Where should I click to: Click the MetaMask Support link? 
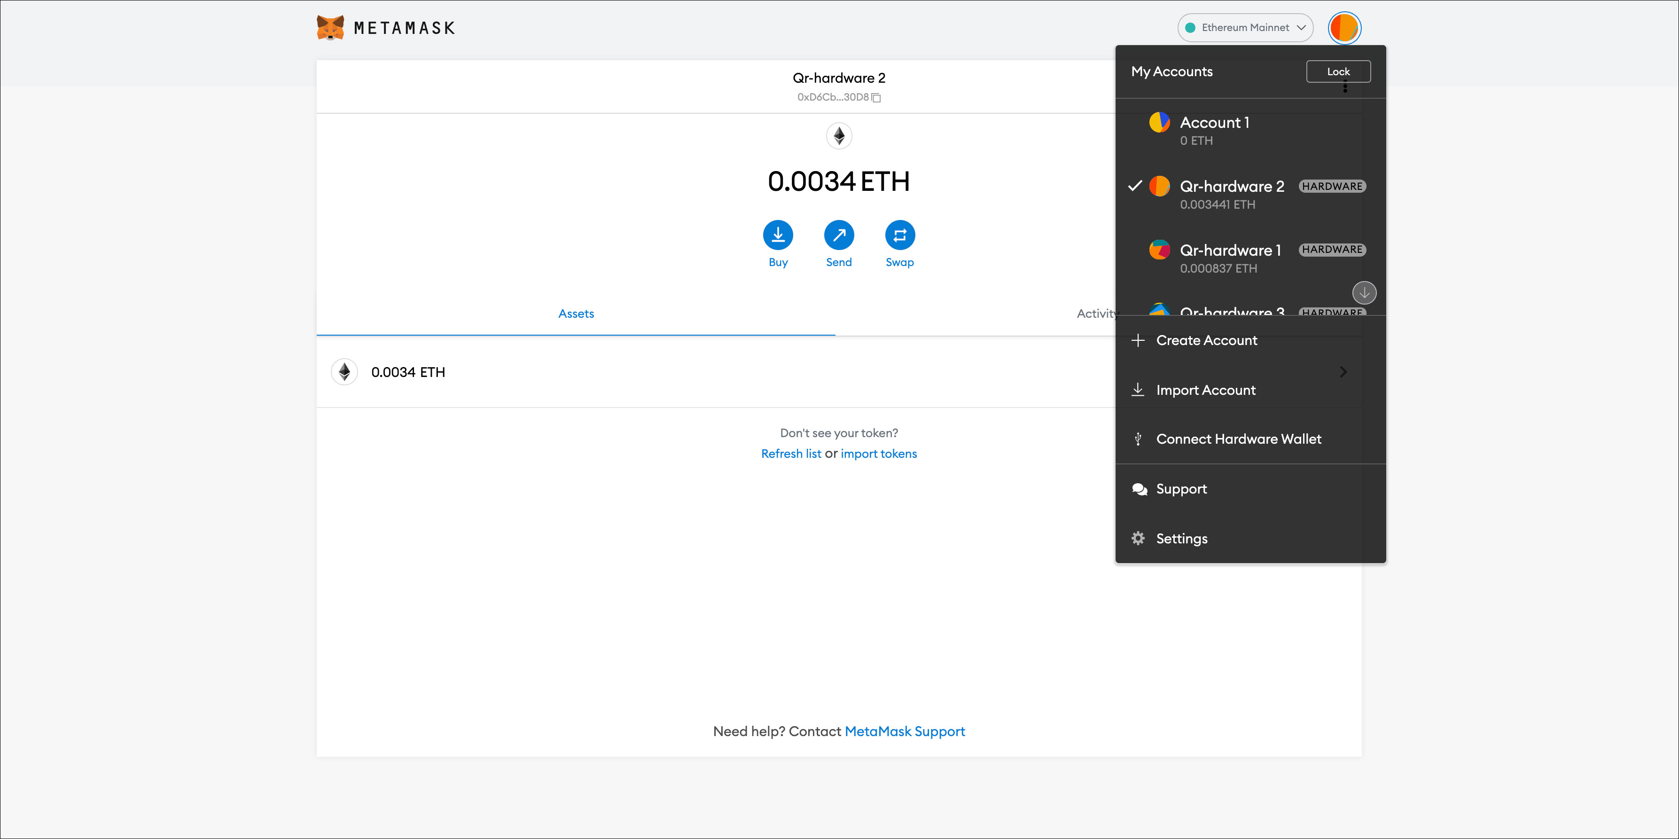click(x=904, y=731)
